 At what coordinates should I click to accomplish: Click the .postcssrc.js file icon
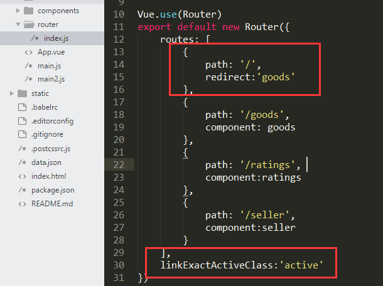click(22, 149)
